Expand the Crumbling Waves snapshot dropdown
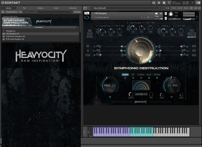The image size is (202, 147). tap(93, 17)
